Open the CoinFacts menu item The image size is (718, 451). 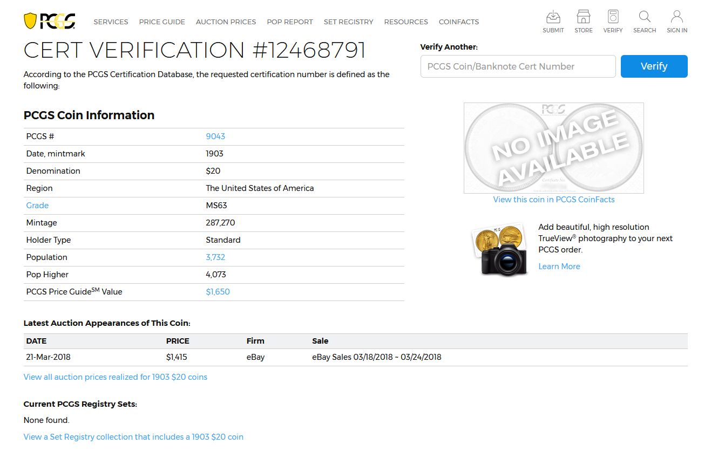point(459,22)
